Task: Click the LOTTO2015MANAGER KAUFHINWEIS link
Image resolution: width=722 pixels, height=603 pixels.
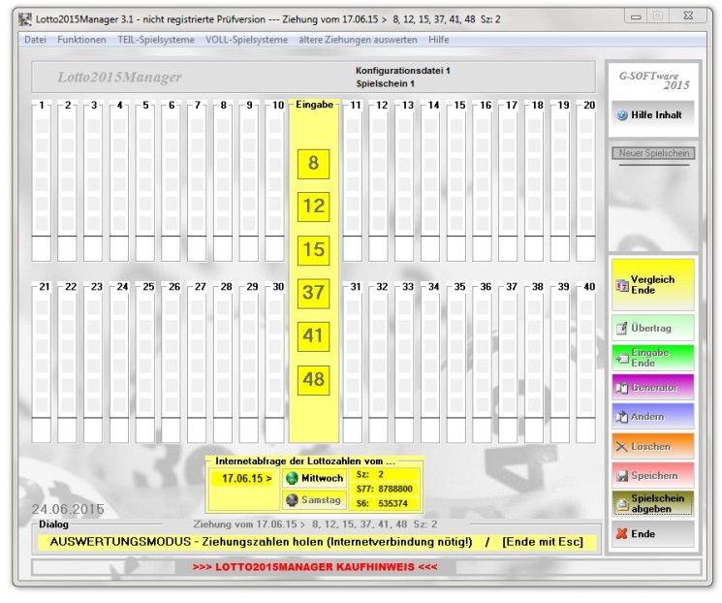Action: tap(315, 567)
